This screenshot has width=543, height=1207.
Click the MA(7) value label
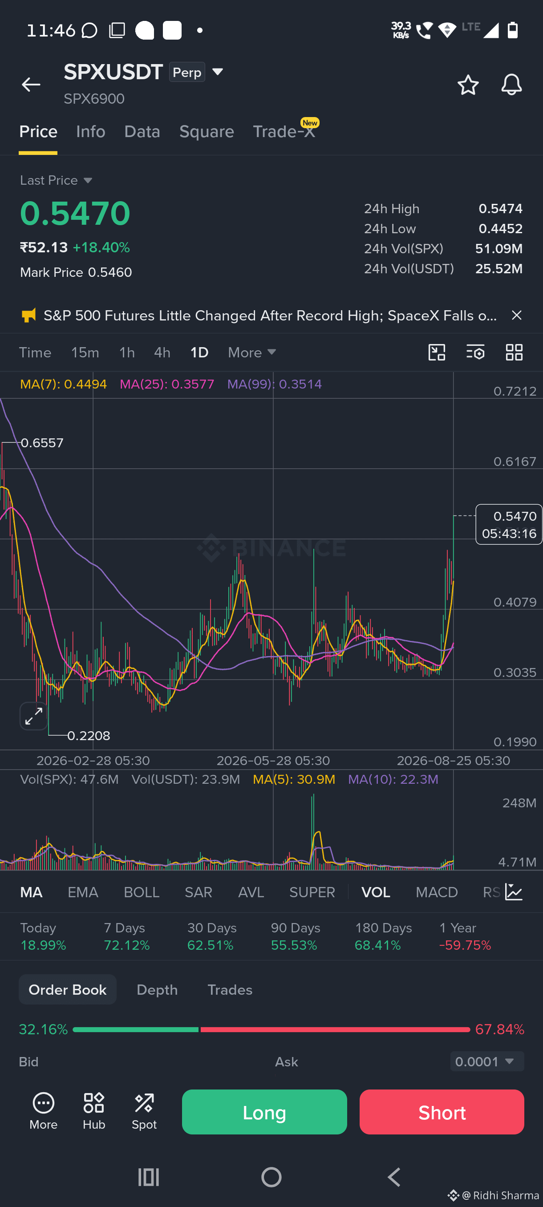63,384
